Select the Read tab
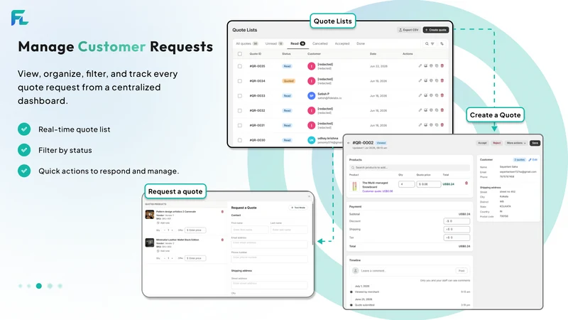Image resolution: width=568 pixels, height=320 pixels. pos(297,43)
